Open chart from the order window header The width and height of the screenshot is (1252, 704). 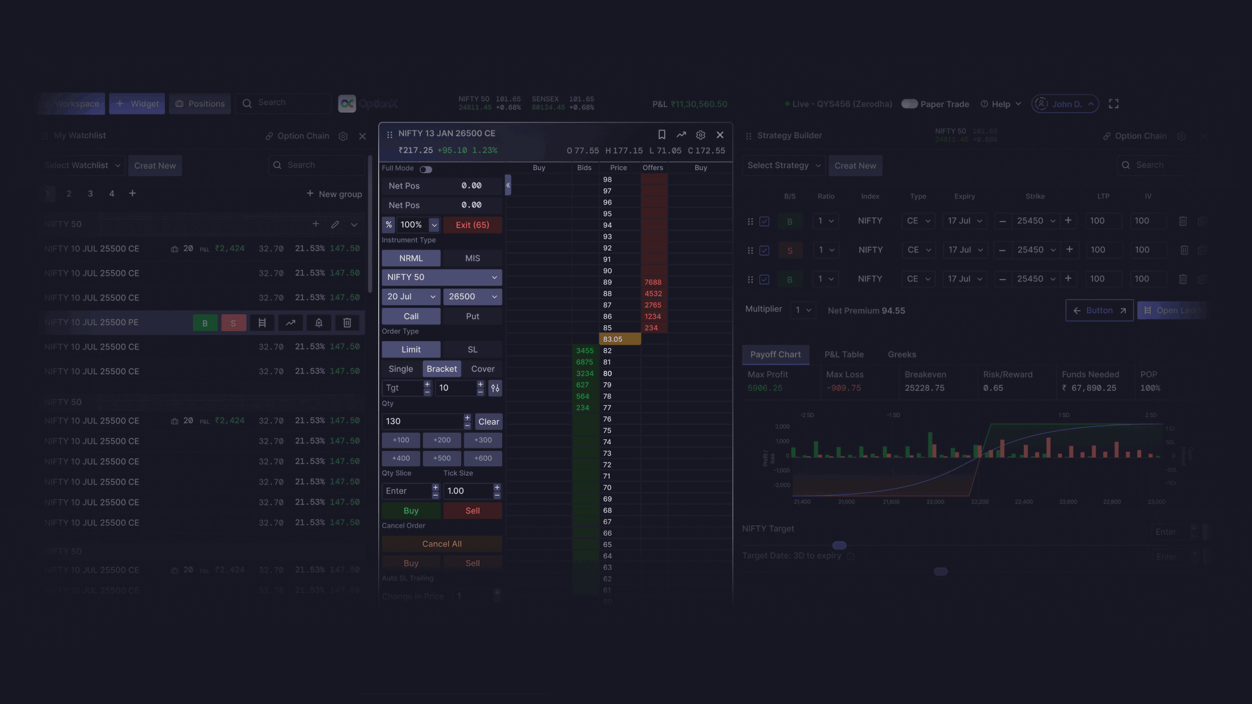pos(681,134)
